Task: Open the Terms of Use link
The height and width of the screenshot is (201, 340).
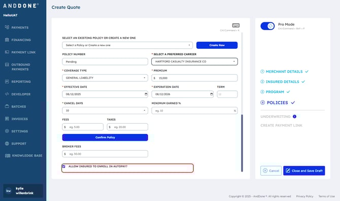Action: 327,196
